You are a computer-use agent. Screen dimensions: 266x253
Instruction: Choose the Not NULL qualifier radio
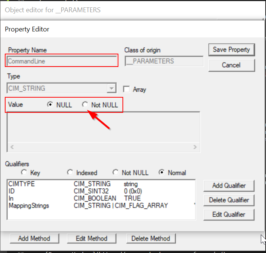[116, 172]
